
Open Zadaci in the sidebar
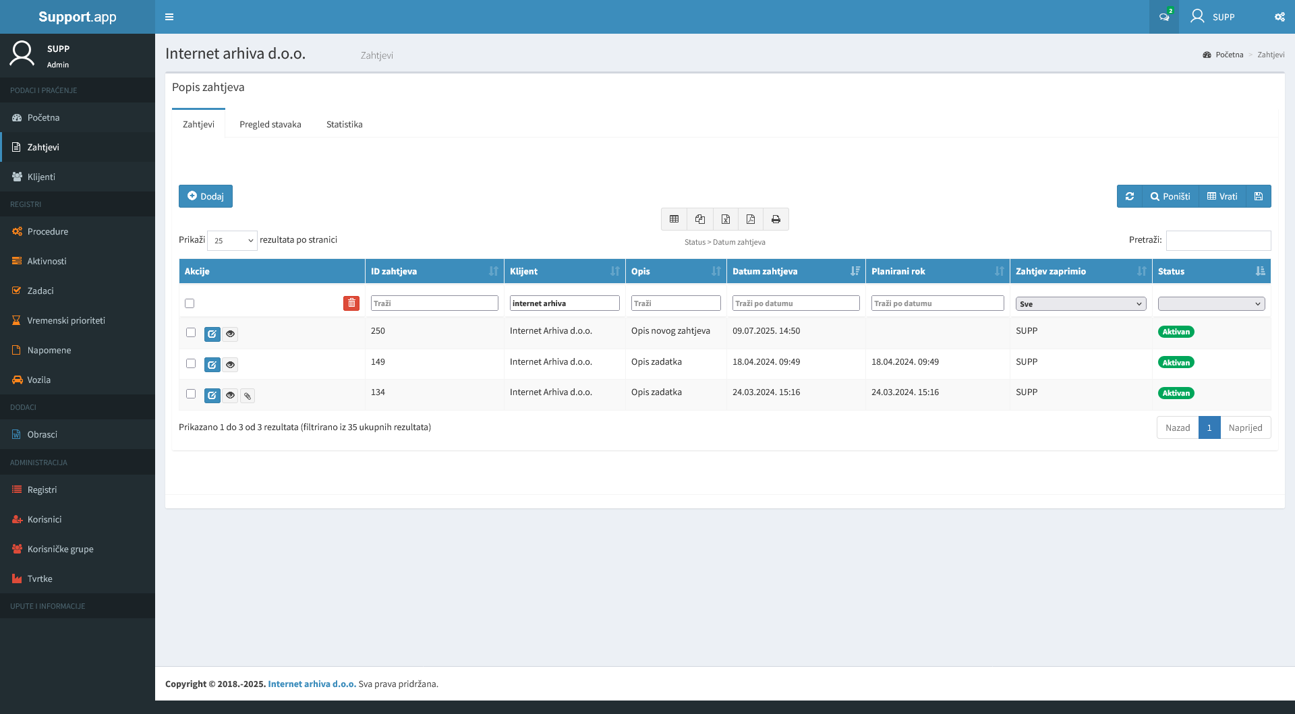pos(78,291)
